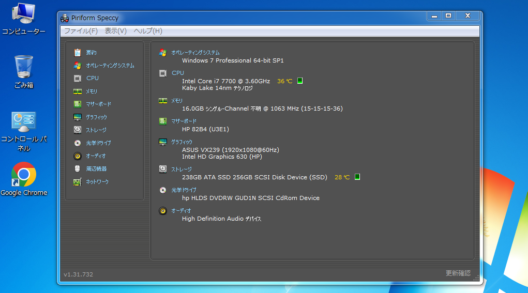Click hp HLDS DVDRW GUD1N text
Image resolution: width=528 pixels, height=293 pixels.
250,198
